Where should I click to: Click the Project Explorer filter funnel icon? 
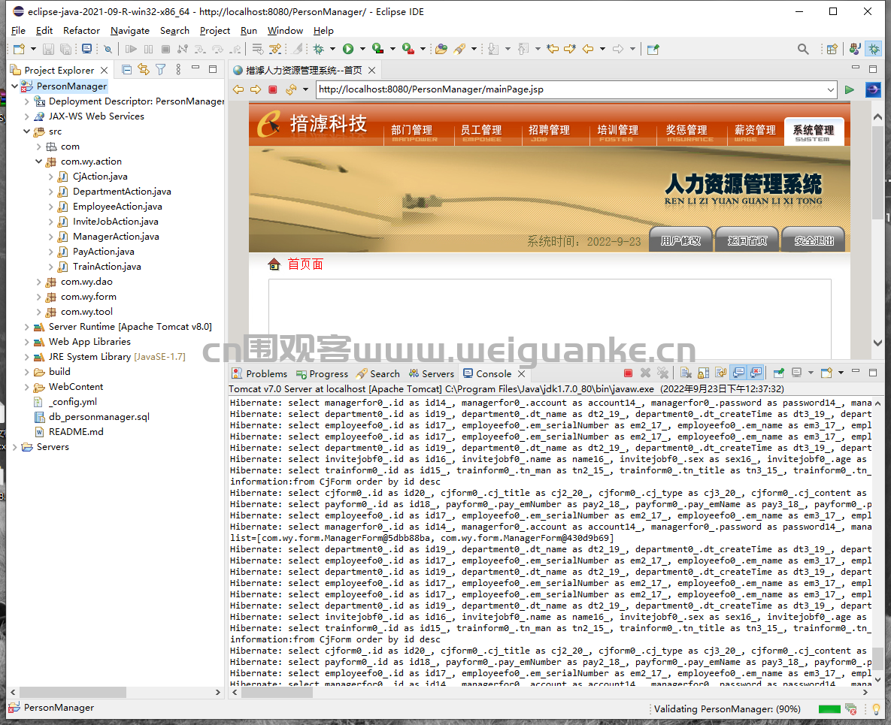[161, 70]
